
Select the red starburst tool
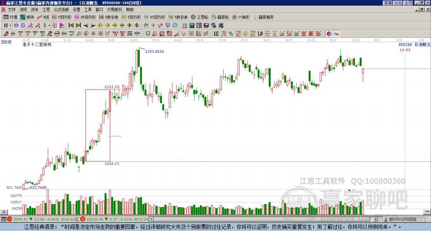(x=93, y=34)
